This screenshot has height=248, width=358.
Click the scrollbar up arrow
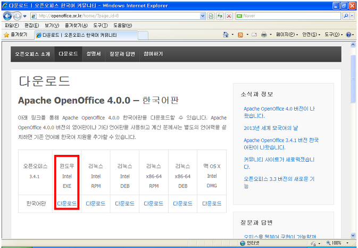point(353,45)
